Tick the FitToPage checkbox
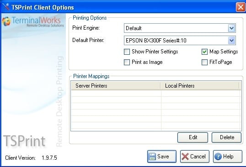 click(204, 62)
